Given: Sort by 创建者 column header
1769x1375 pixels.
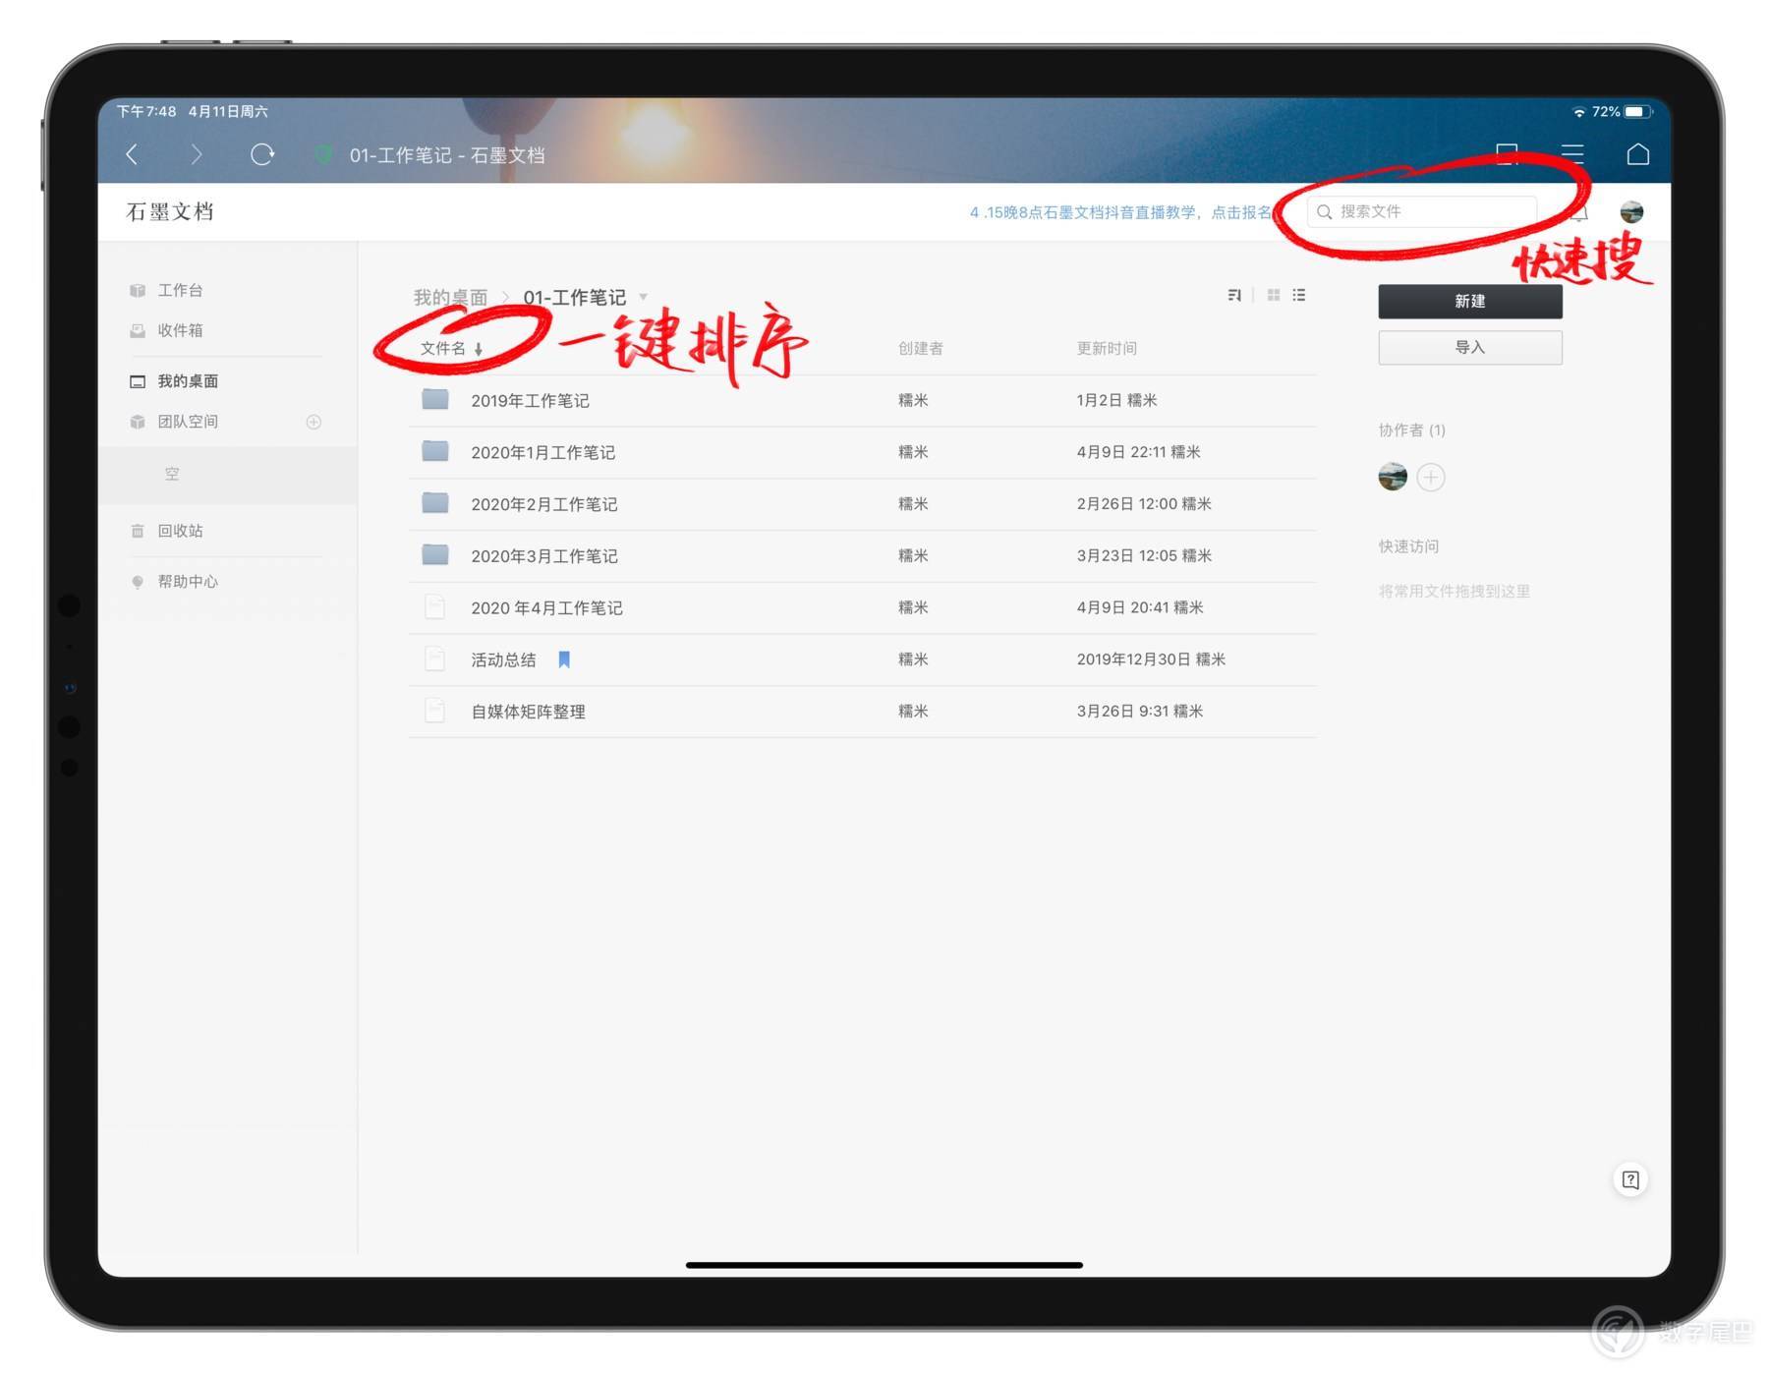Looking at the screenshot, I should coord(920,348).
